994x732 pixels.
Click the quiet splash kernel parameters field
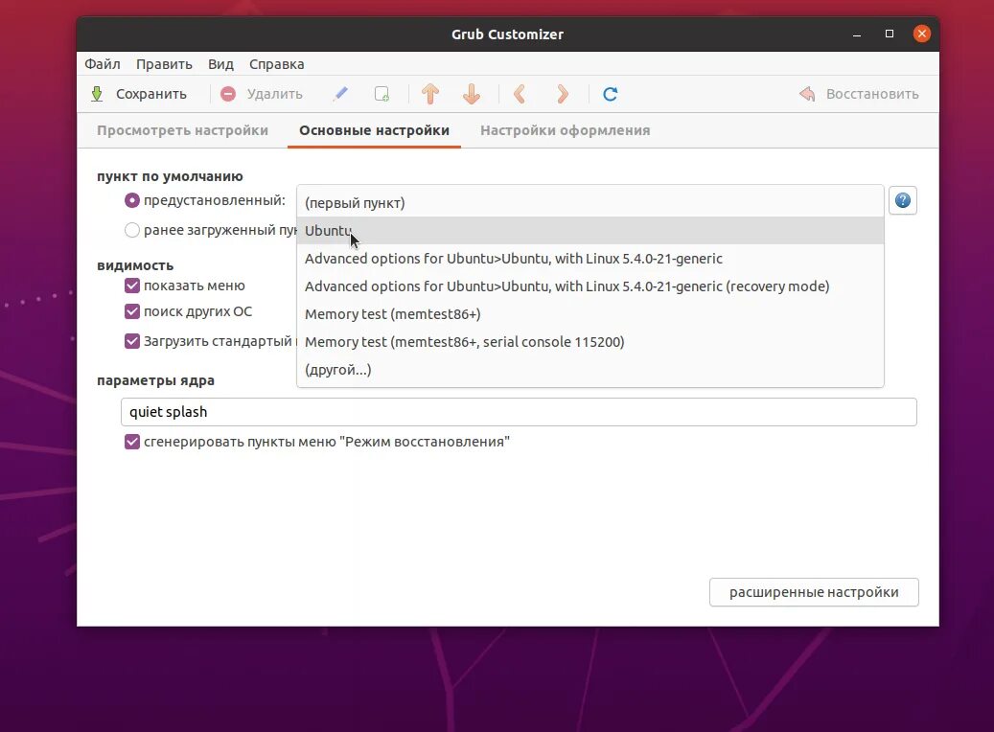519,412
